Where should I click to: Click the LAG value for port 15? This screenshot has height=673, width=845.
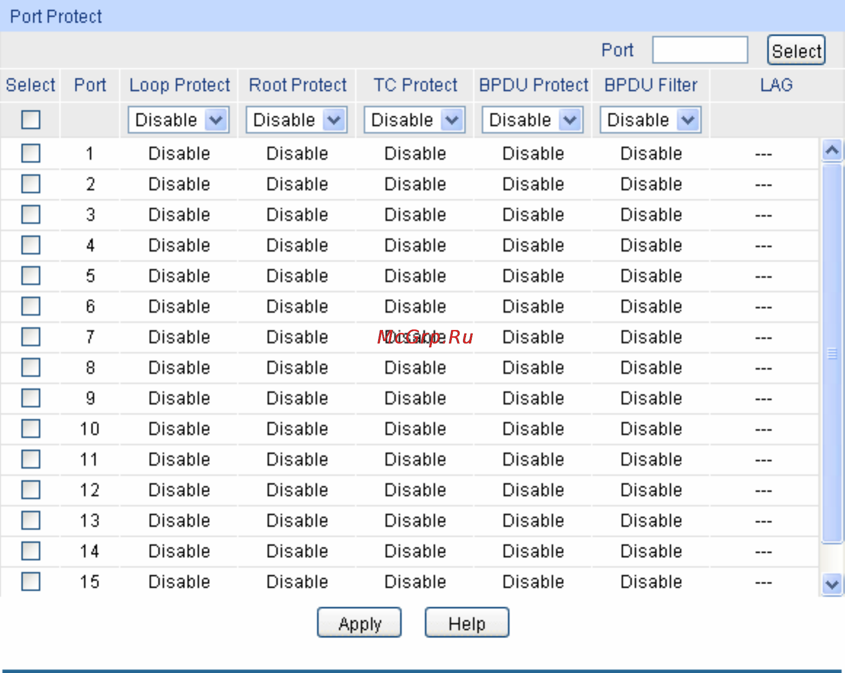763,582
